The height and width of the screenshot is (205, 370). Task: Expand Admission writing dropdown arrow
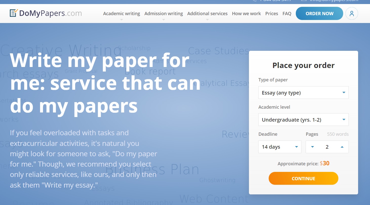[164, 19]
